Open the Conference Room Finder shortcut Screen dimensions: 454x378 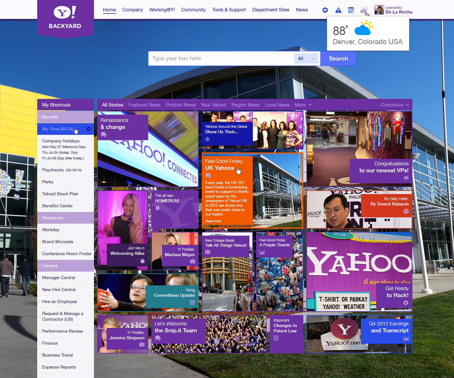[x=67, y=254]
